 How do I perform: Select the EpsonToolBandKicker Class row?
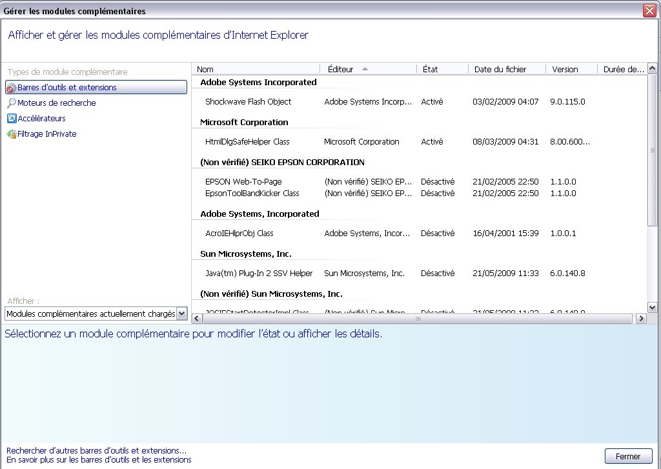point(419,194)
